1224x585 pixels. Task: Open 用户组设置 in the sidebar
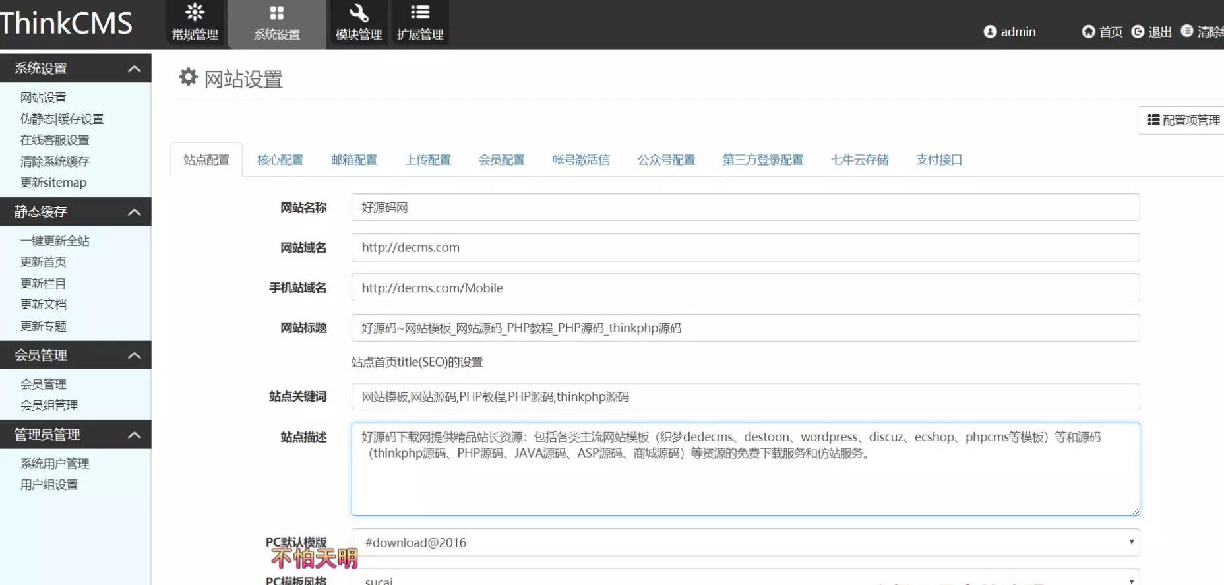49,485
